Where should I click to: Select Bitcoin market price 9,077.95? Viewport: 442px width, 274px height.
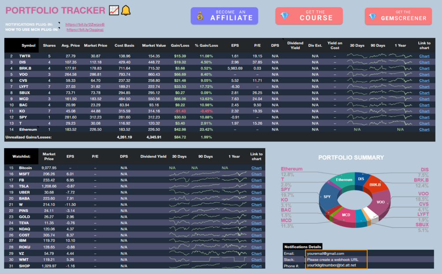tap(49, 168)
